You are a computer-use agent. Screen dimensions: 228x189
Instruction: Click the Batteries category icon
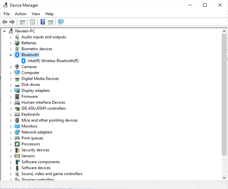click(18, 43)
